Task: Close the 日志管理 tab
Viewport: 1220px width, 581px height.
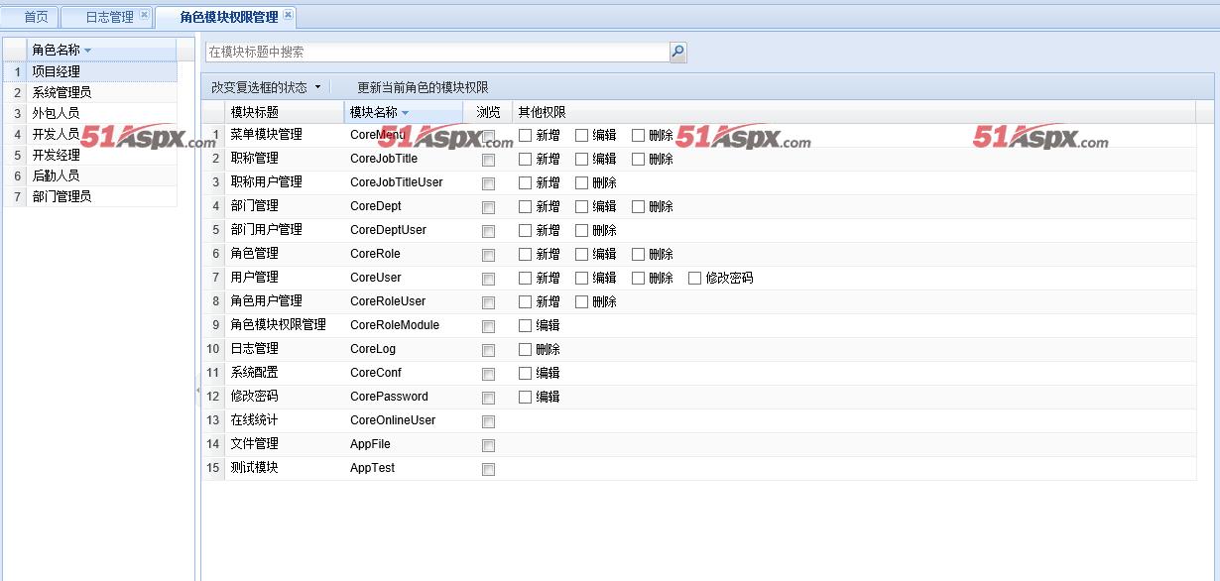Action: pos(144,15)
